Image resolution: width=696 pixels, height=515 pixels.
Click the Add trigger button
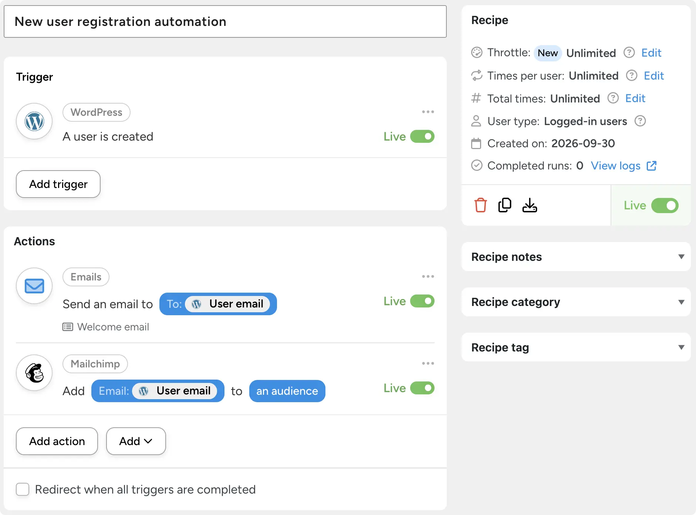pyautogui.click(x=58, y=184)
